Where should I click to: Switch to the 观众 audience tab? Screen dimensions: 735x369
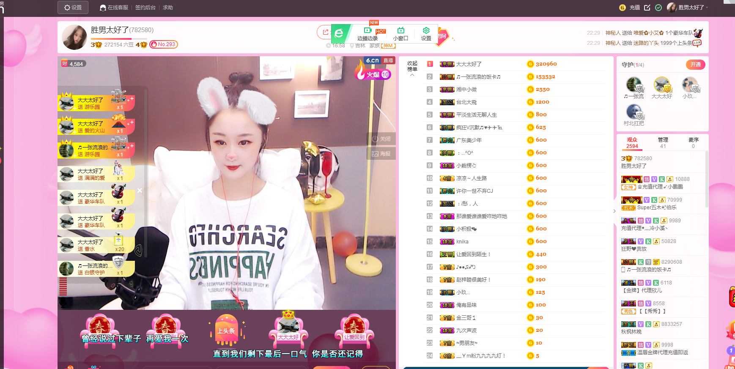(x=632, y=143)
